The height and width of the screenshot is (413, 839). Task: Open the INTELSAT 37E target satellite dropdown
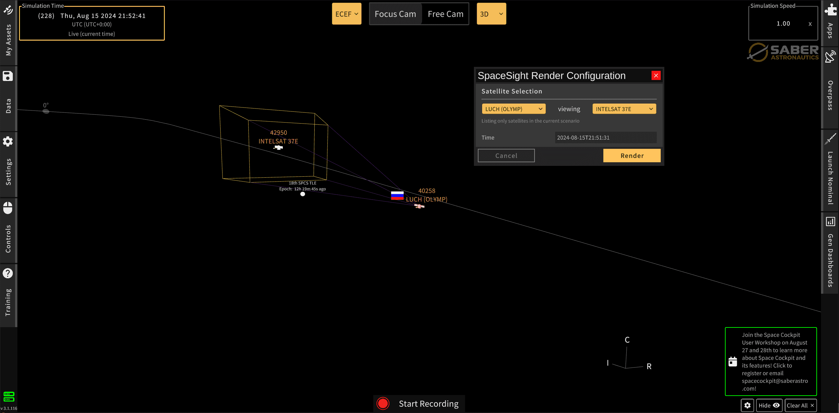[624, 109]
